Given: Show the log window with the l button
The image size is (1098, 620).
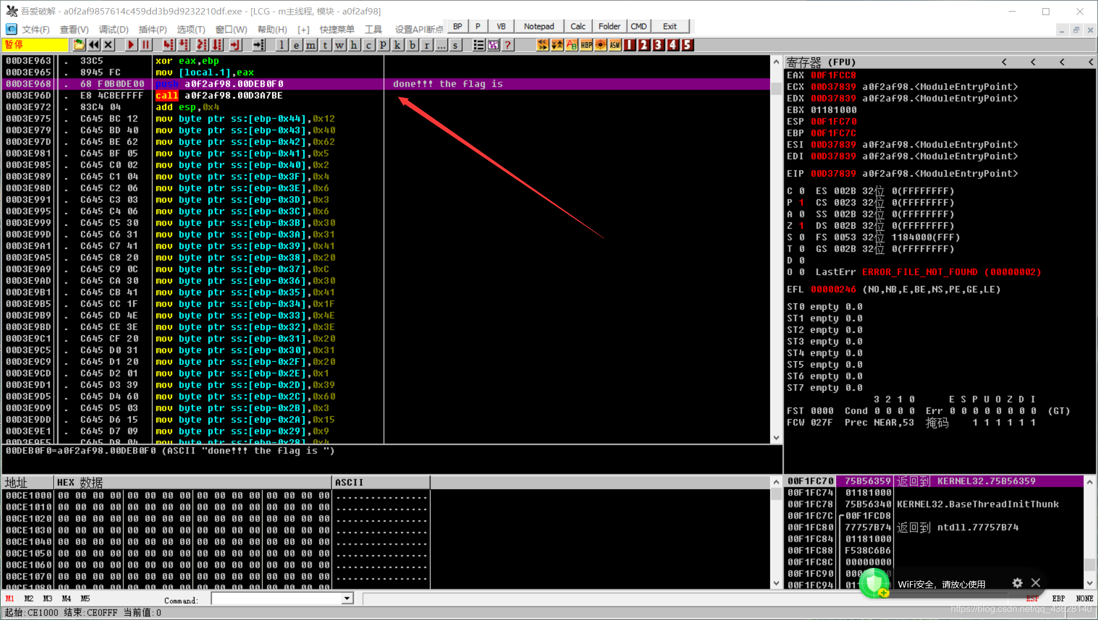Looking at the screenshot, I should 281,45.
